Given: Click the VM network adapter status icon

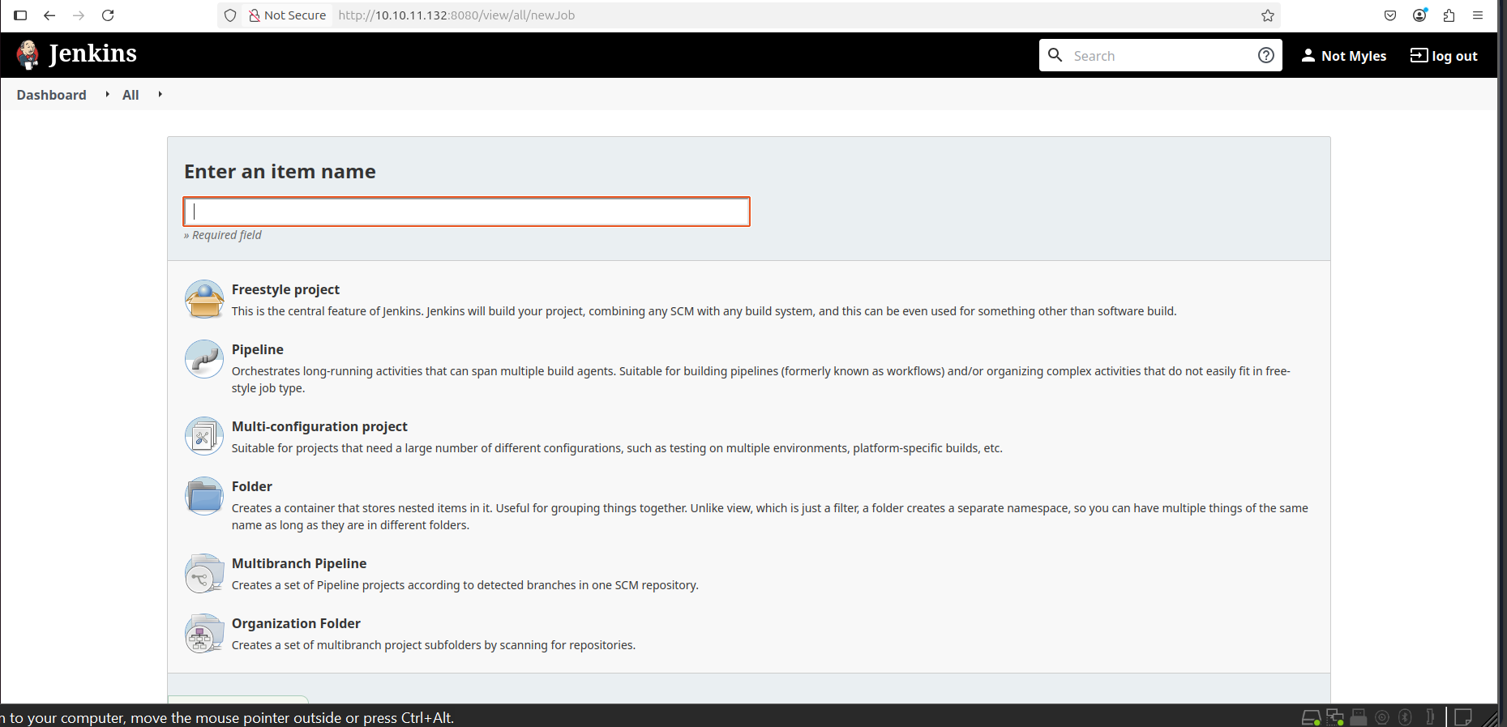Looking at the screenshot, I should [x=1335, y=717].
